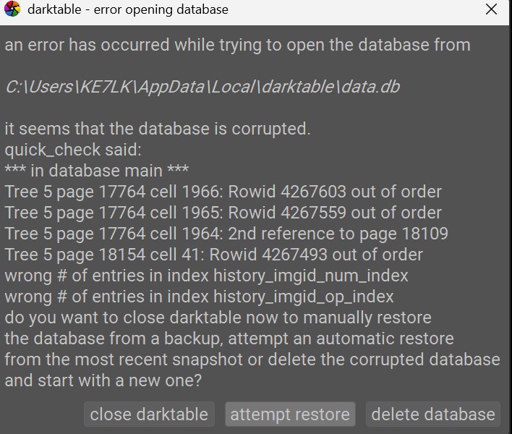This screenshot has width=512, height=434.
Task: Click the darktable logo in title bar
Action: point(12,9)
